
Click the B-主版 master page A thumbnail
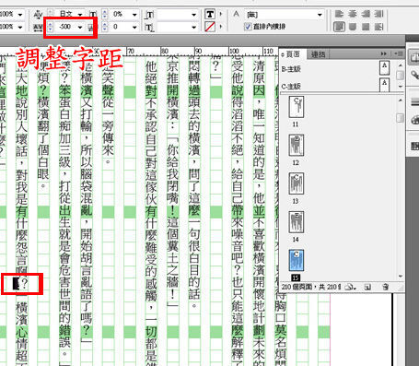pyautogui.click(x=384, y=68)
